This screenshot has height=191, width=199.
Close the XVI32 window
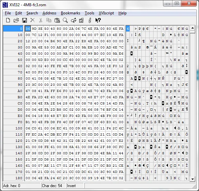click(x=189, y=4)
